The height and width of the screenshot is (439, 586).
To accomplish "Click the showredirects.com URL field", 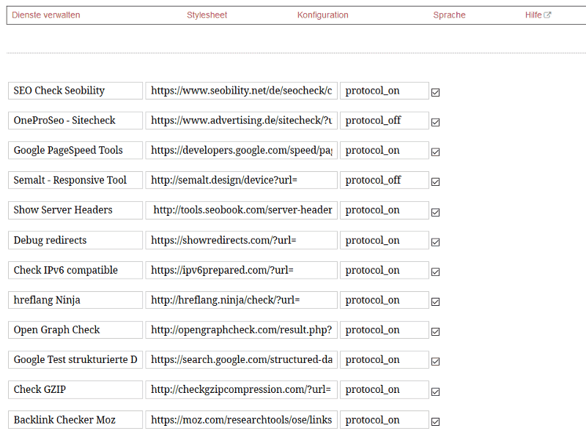I will 242,240.
